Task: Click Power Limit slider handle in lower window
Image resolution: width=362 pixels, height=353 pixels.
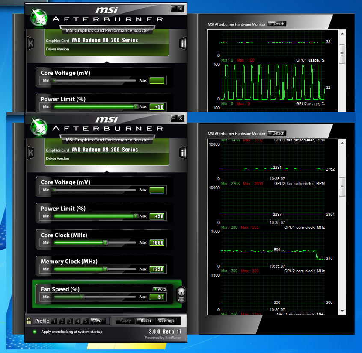Action: (x=136, y=216)
